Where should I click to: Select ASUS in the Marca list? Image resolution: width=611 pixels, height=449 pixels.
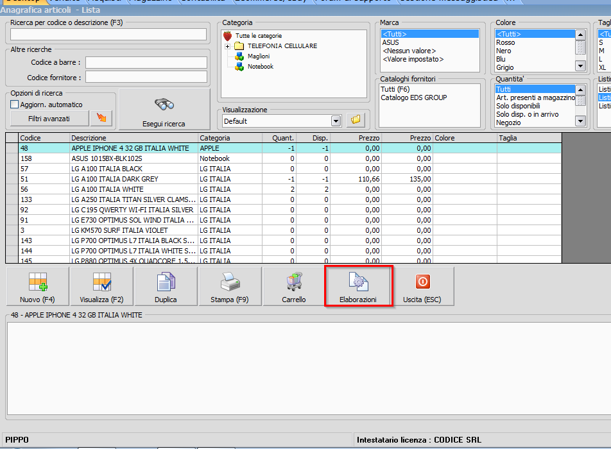pyautogui.click(x=430, y=42)
